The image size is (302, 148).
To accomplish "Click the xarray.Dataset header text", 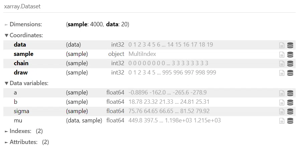I will point(22,6).
